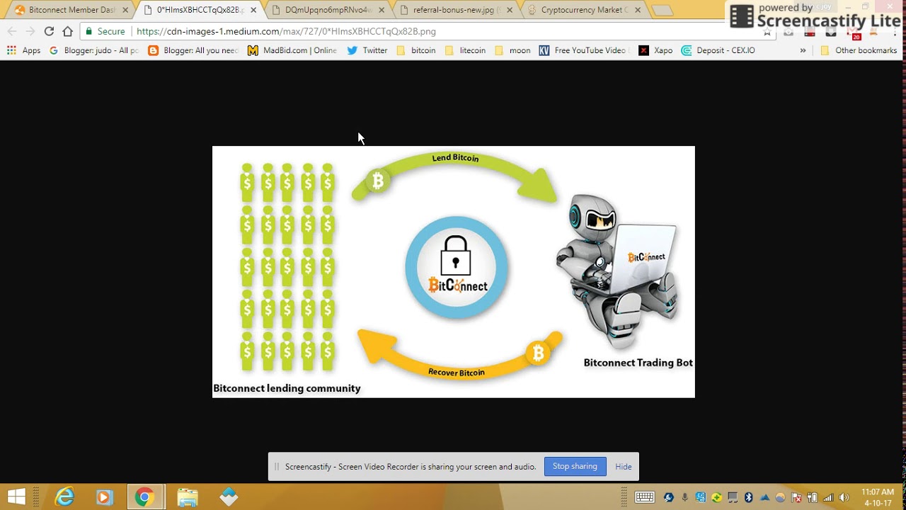
Task: Check the battery power tray icon
Action: pos(812,497)
